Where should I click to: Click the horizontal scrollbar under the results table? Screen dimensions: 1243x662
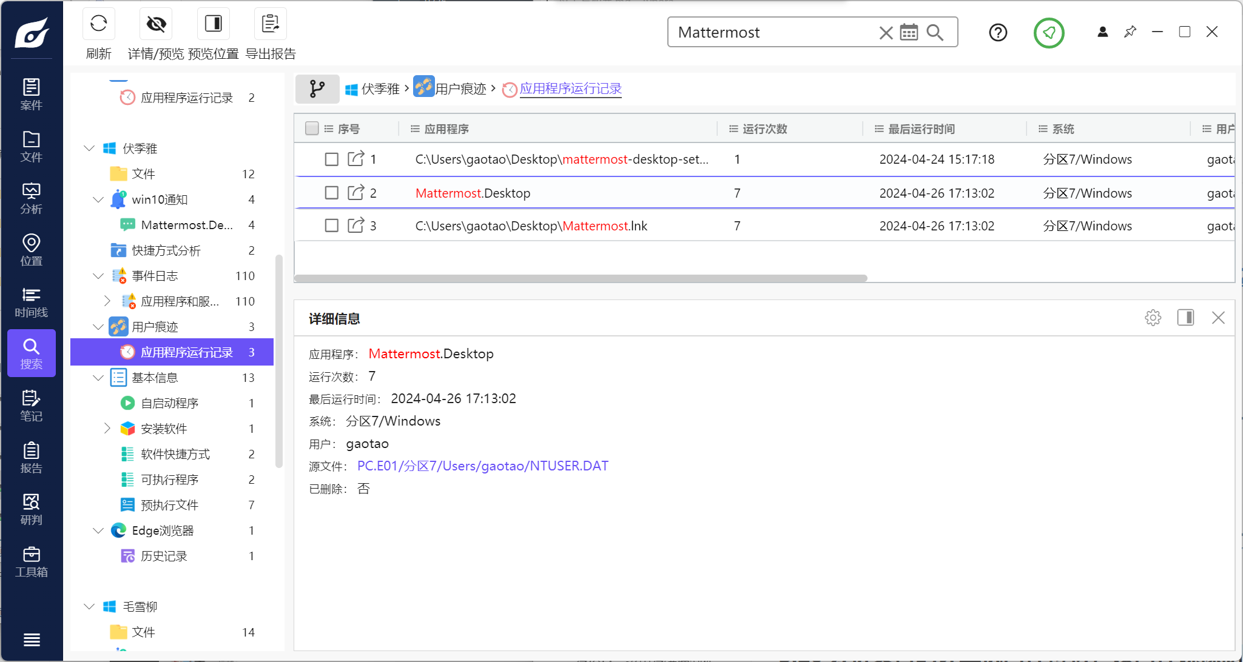coord(580,278)
